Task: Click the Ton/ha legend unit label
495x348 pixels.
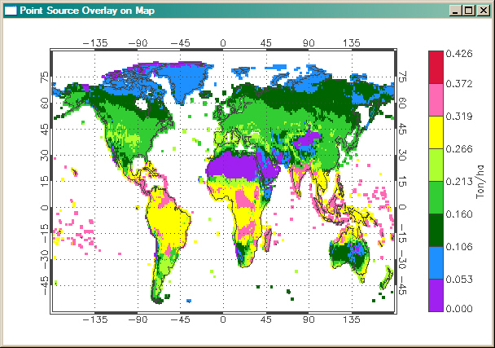Action: click(480, 181)
